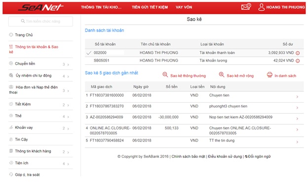
Task: Open Điều khoản sử dụng link
Action: click(225, 156)
